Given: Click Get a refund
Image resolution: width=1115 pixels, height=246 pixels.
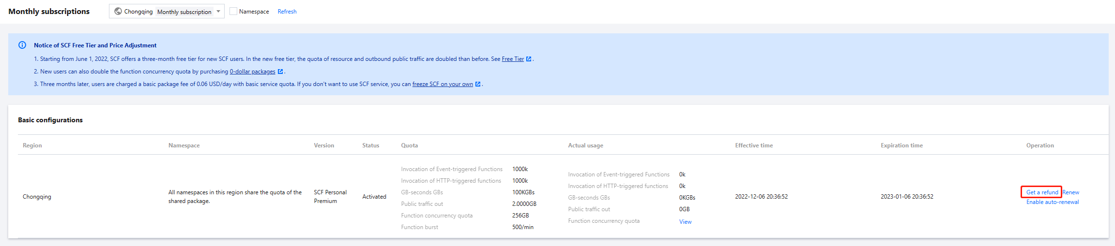Looking at the screenshot, I should point(1042,192).
